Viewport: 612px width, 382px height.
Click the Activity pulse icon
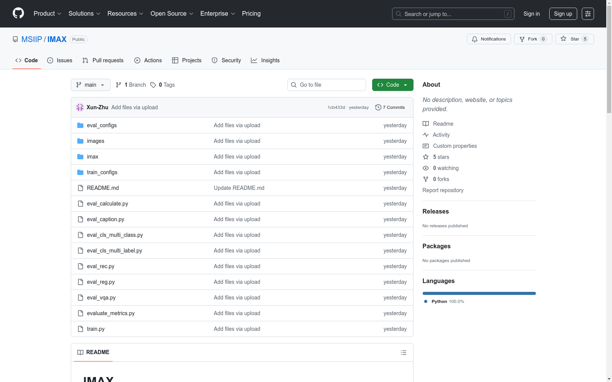click(x=426, y=135)
